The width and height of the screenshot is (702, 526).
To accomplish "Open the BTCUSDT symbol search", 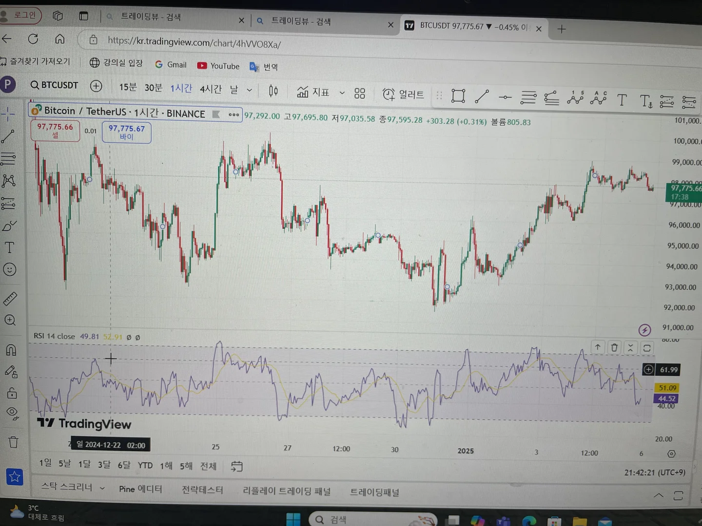I will [54, 85].
